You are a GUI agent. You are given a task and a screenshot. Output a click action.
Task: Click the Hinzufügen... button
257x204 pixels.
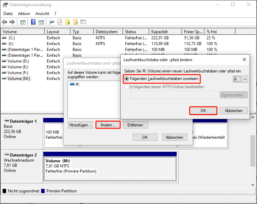click(80, 125)
